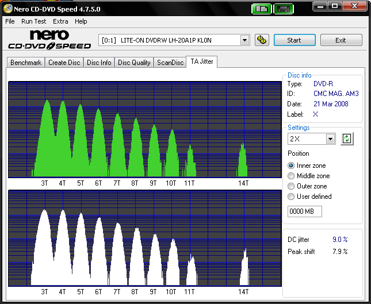Switch to the Disc Quality tab
The width and height of the screenshot is (371, 304).
pyautogui.click(x=134, y=63)
